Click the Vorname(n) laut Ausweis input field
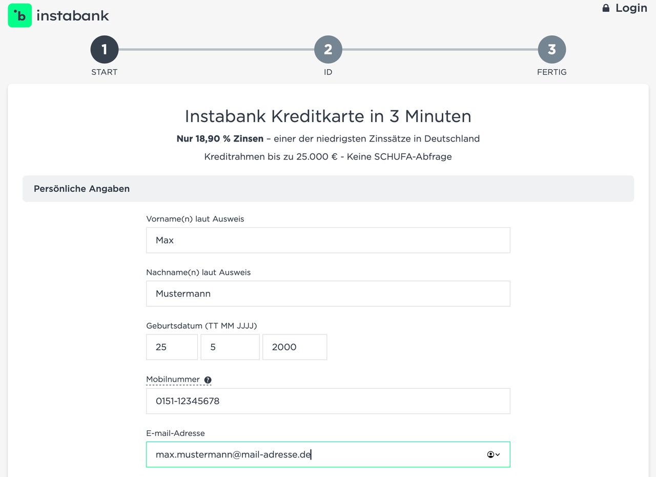656x477 pixels. [328, 240]
